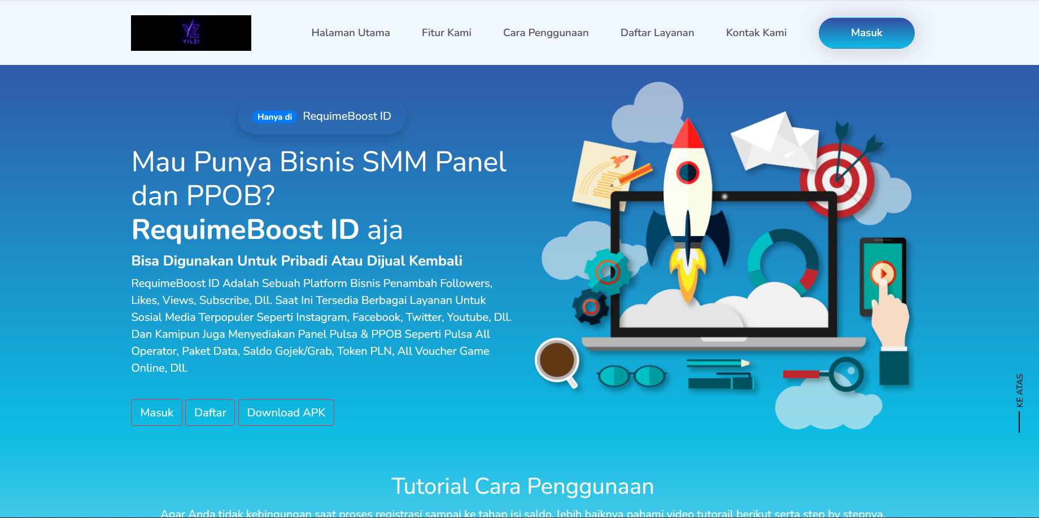Click the Daftar button
Image resolution: width=1039 pixels, height=518 pixels.
tap(210, 412)
